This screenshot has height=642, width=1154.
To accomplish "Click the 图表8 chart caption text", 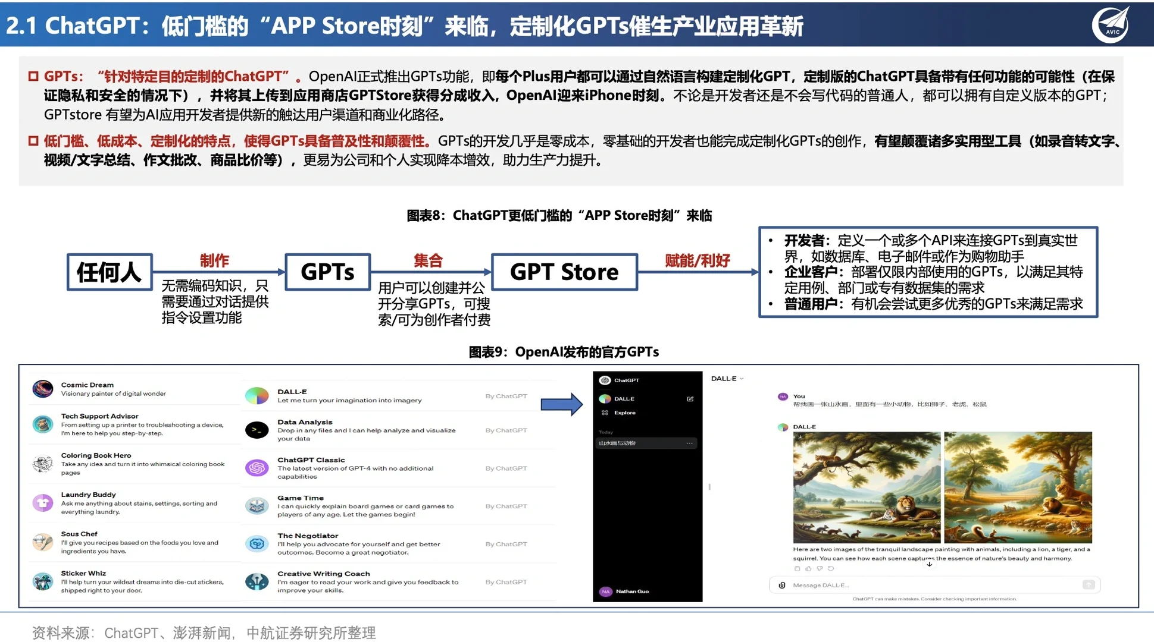I will [x=559, y=215].
